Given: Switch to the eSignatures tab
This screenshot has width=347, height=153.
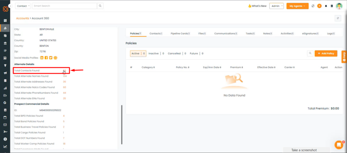Looking at the screenshot, I should 310,34.
